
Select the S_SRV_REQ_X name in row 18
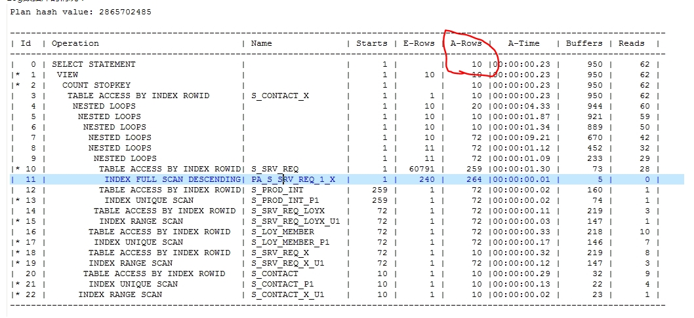coord(280,253)
